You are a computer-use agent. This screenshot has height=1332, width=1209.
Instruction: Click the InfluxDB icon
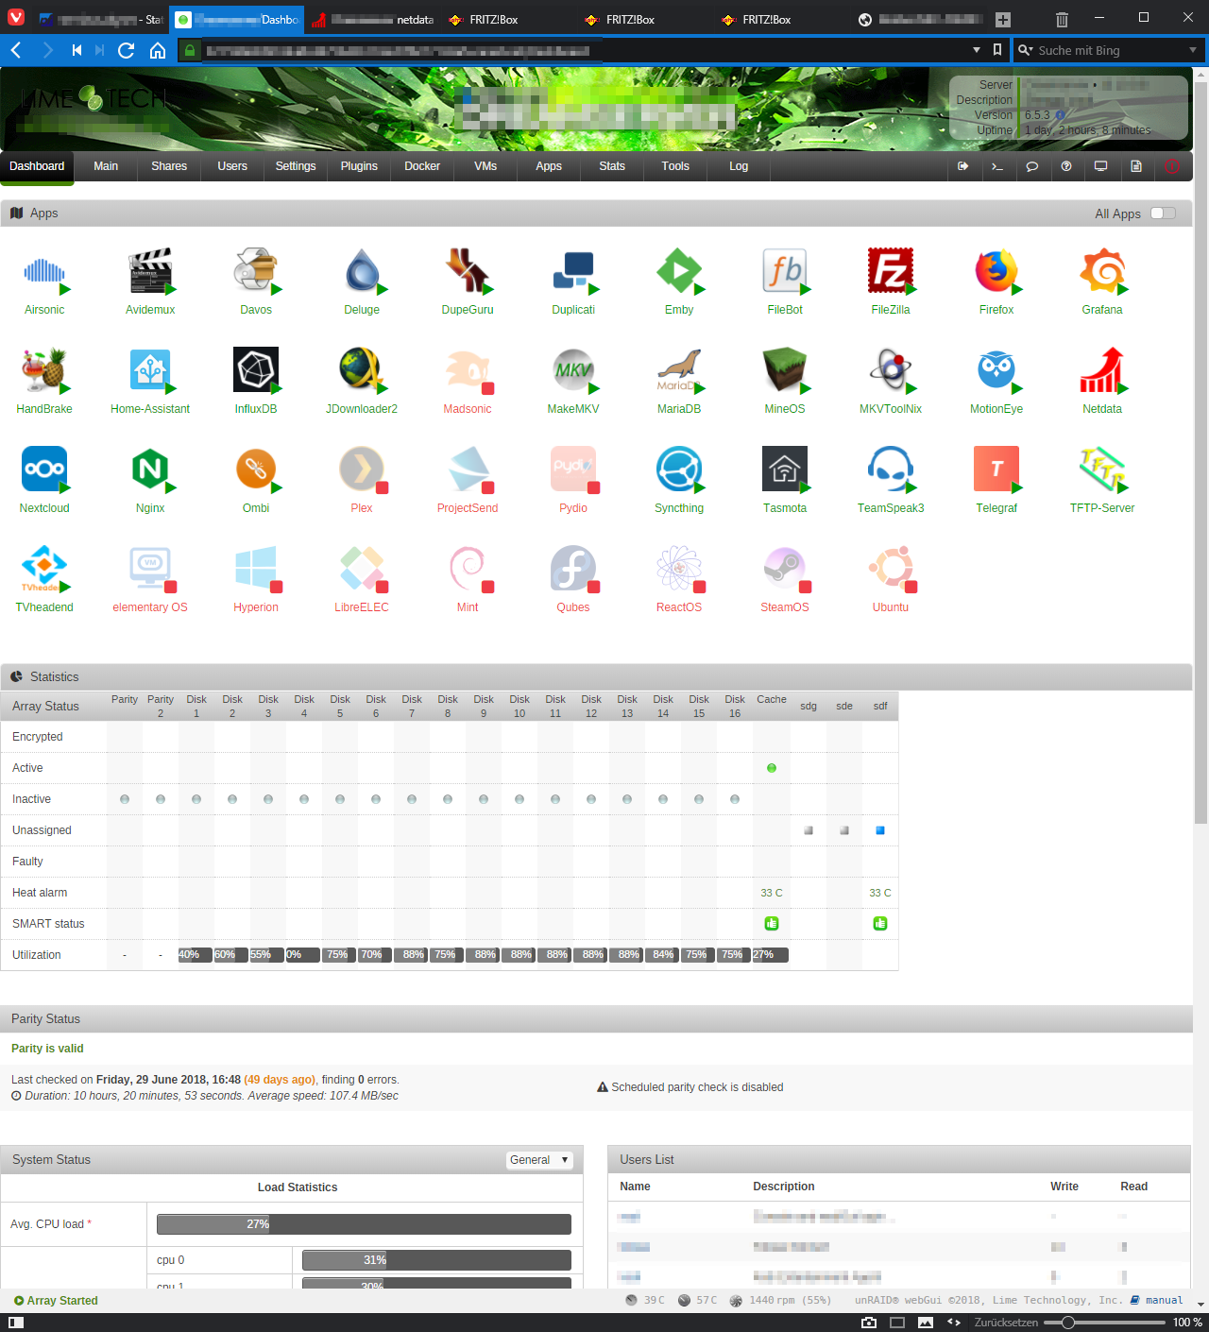pos(256,371)
